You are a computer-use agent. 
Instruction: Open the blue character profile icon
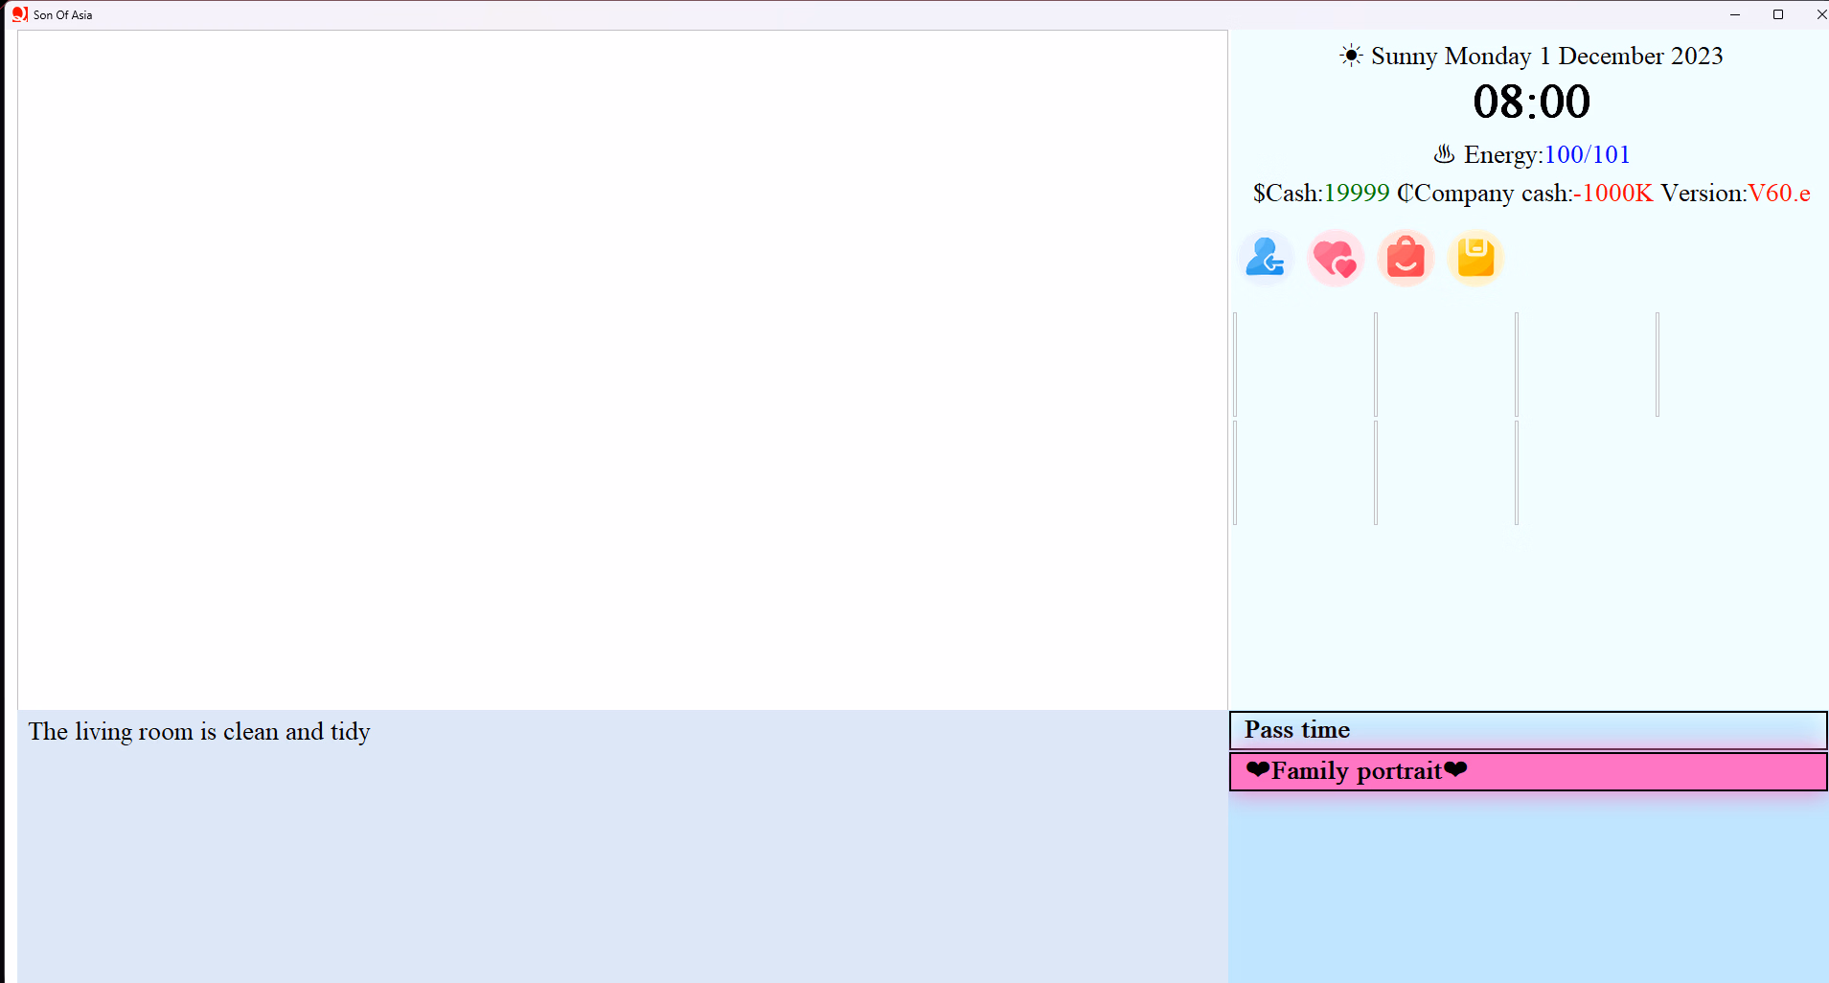coord(1265,258)
